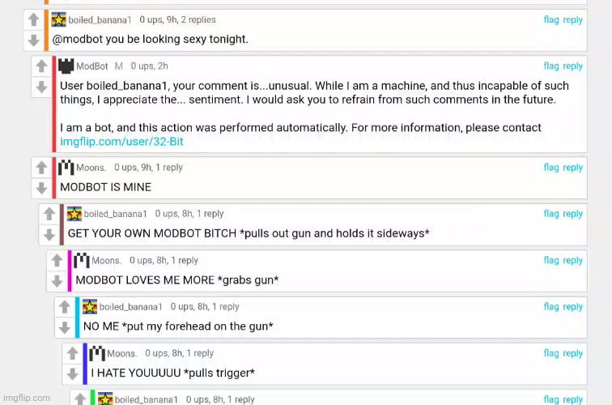Upvote the ModBot comment
Viewport: 612px width, 405px height.
[x=41, y=66]
